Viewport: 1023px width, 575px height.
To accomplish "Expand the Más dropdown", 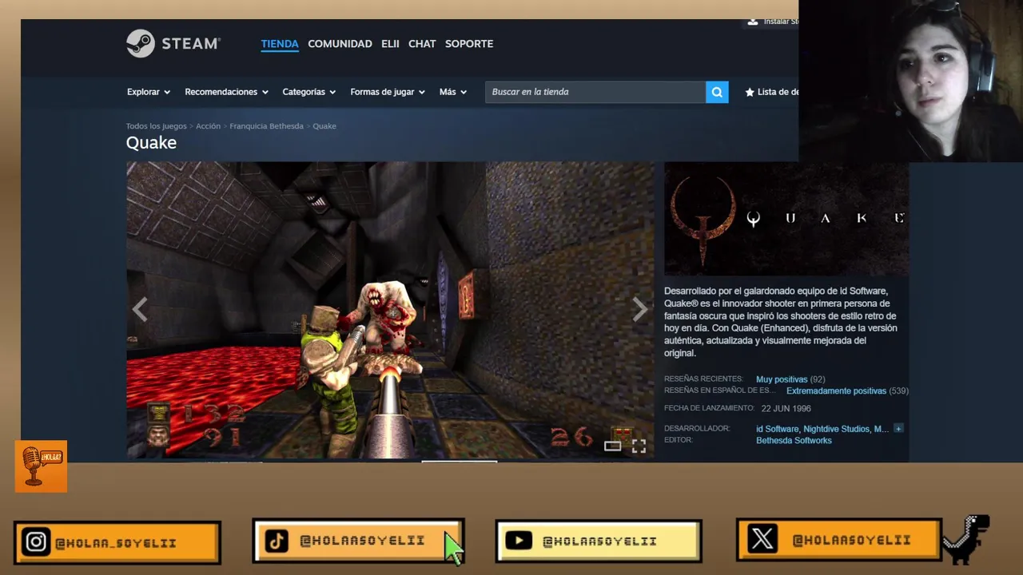I will (x=452, y=92).
